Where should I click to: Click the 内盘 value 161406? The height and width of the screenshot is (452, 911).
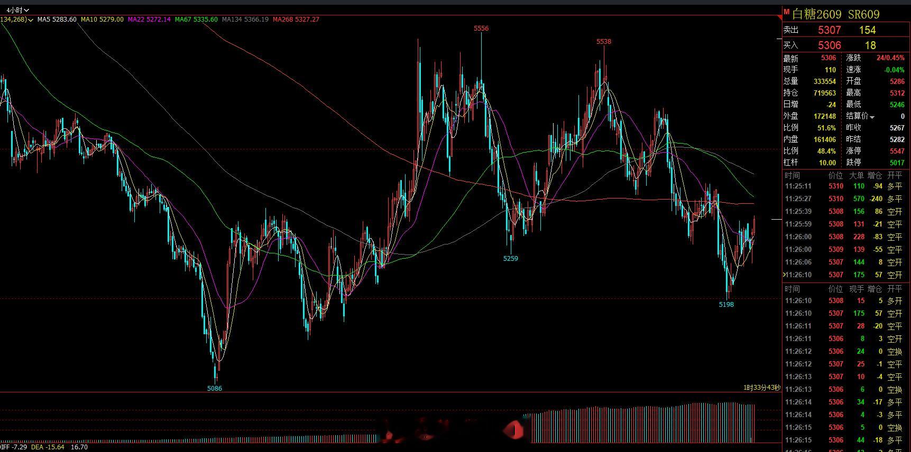(825, 139)
